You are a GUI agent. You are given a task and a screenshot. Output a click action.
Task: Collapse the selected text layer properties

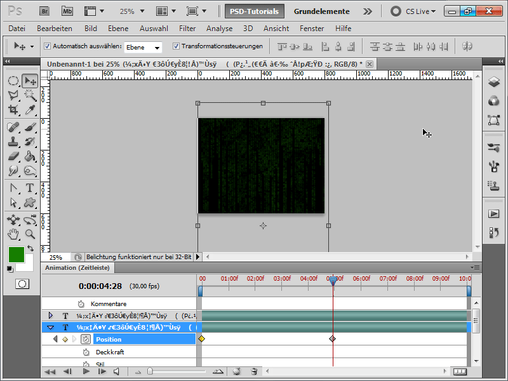51,328
